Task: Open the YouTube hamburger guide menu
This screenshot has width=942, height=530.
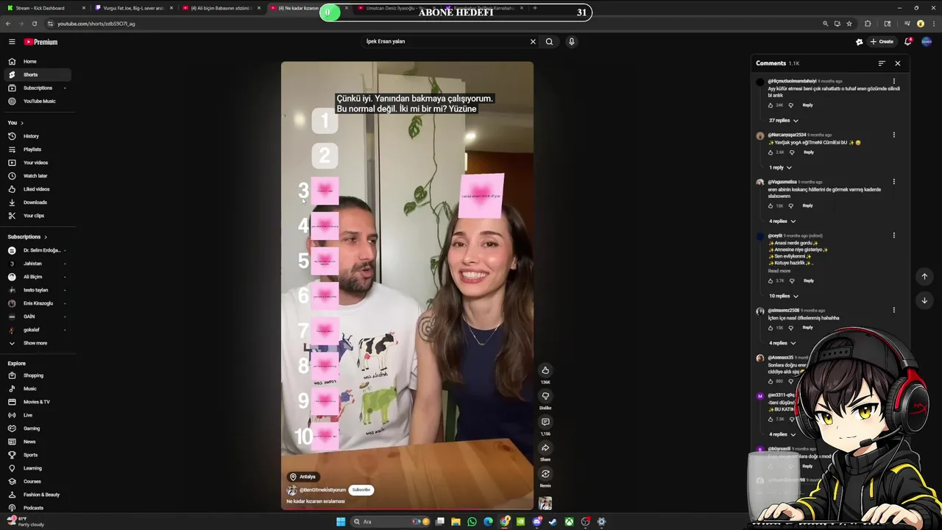Action: 12,42
